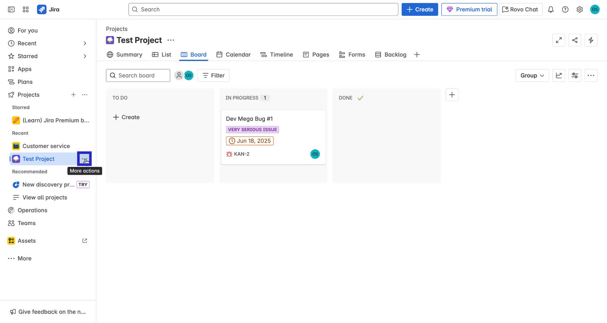Enter full screen using the expand icon
This screenshot has width=607, height=323.
(x=559, y=40)
